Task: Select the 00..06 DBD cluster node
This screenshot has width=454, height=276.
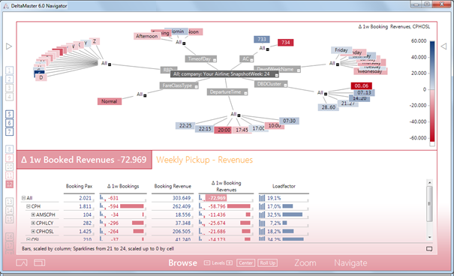Action: [x=362, y=86]
